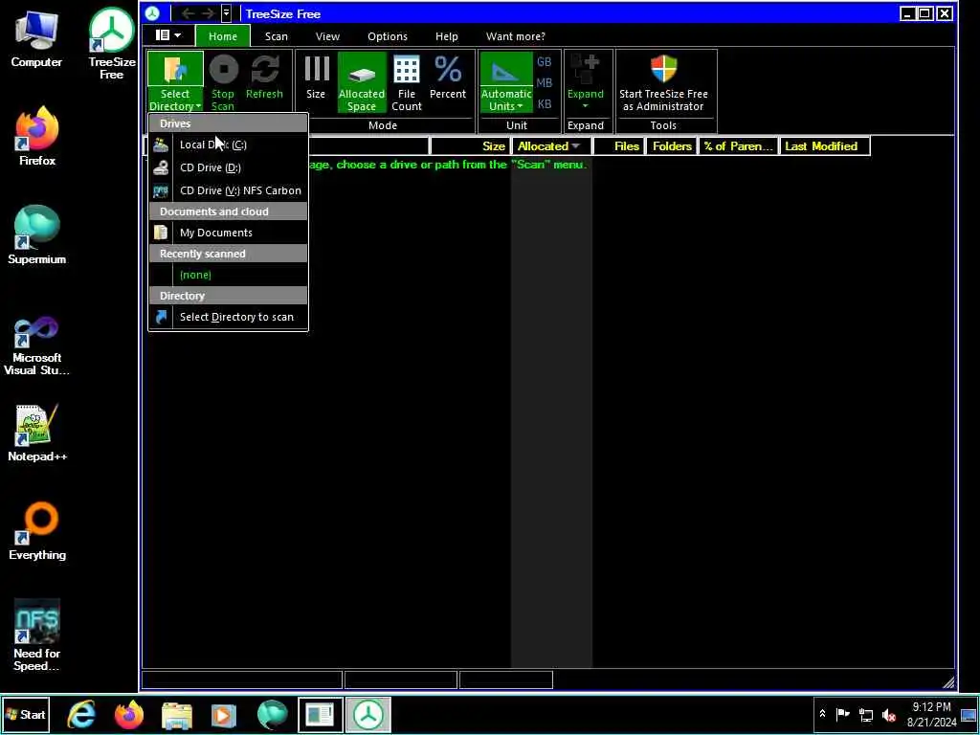Switch to Size display mode
This screenshot has width=980, height=735.
point(316,78)
